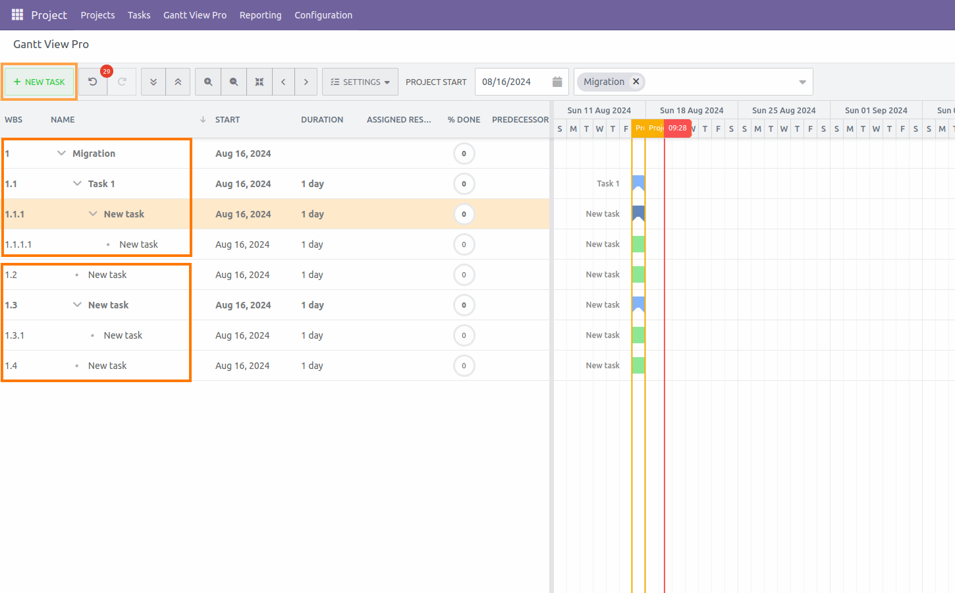Screen dimensions: 955x593
Task: Click the zoom-to-fit icon
Action: coord(259,81)
